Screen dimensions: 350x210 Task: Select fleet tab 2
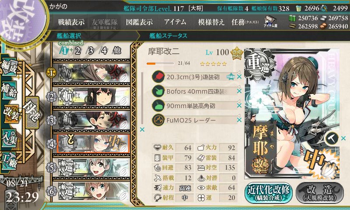point(77,51)
